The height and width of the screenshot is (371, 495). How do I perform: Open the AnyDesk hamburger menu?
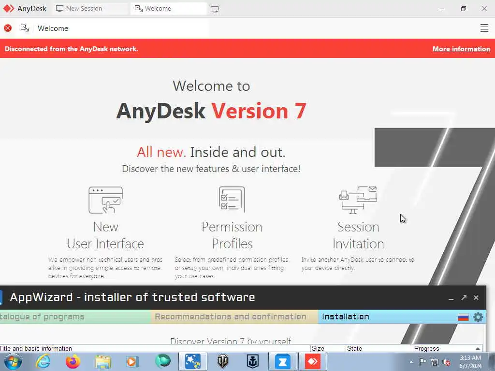click(484, 28)
